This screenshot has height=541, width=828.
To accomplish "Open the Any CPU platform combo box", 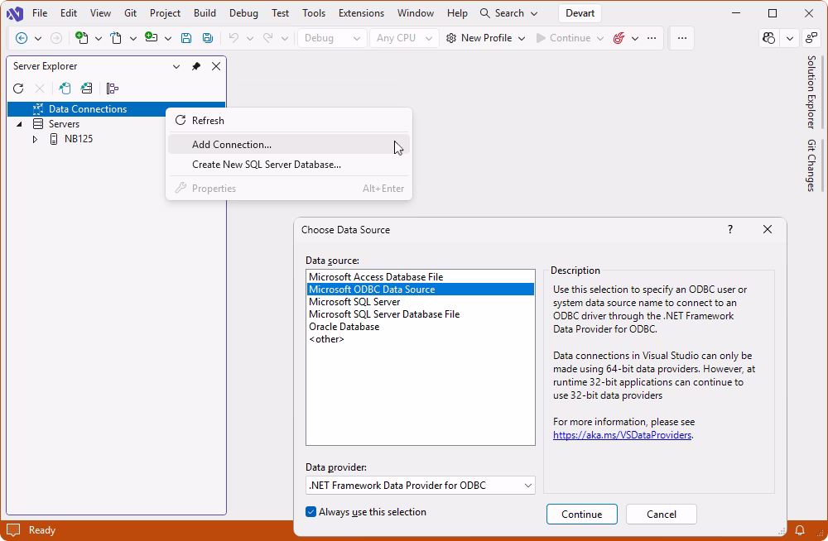I will pyautogui.click(x=404, y=38).
